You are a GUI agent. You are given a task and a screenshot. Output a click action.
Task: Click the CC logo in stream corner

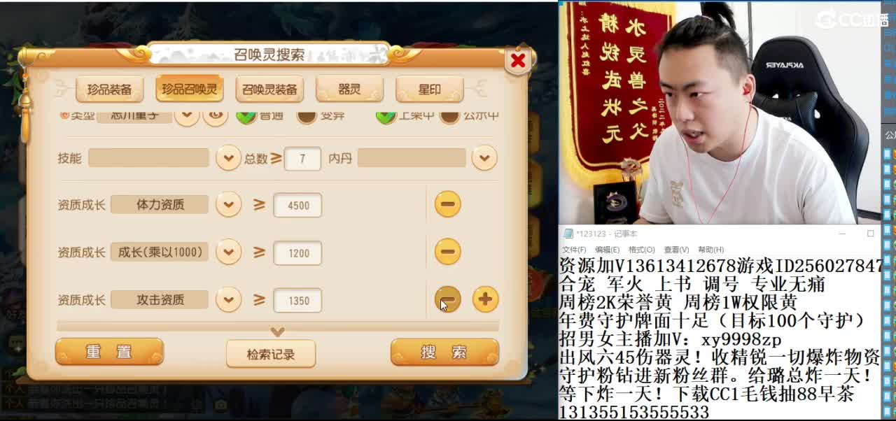coord(852,20)
